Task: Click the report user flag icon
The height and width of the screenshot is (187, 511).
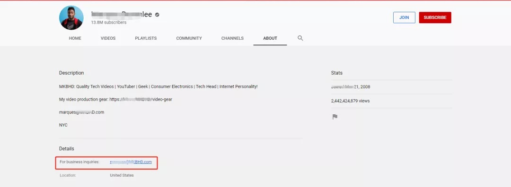Action: point(335,117)
